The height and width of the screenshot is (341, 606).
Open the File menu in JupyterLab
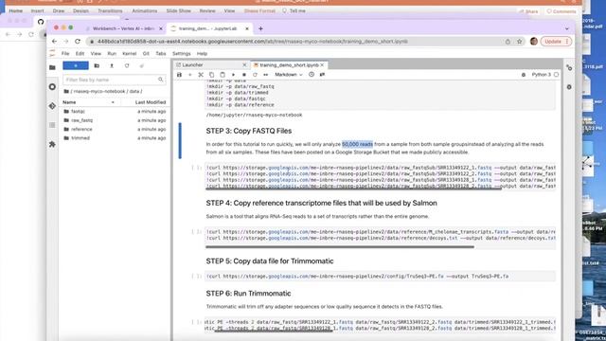coord(65,54)
